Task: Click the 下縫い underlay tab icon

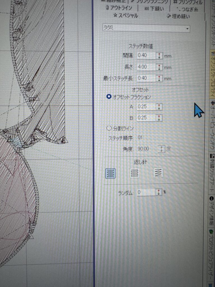Action: tap(146, 8)
